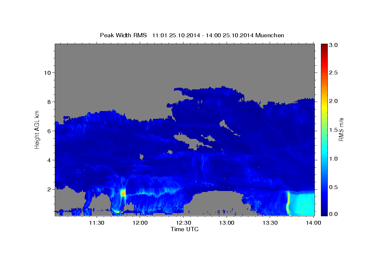389x259 pixels.
Task: Click the 11:30 time tick label
Action: click(x=96, y=223)
